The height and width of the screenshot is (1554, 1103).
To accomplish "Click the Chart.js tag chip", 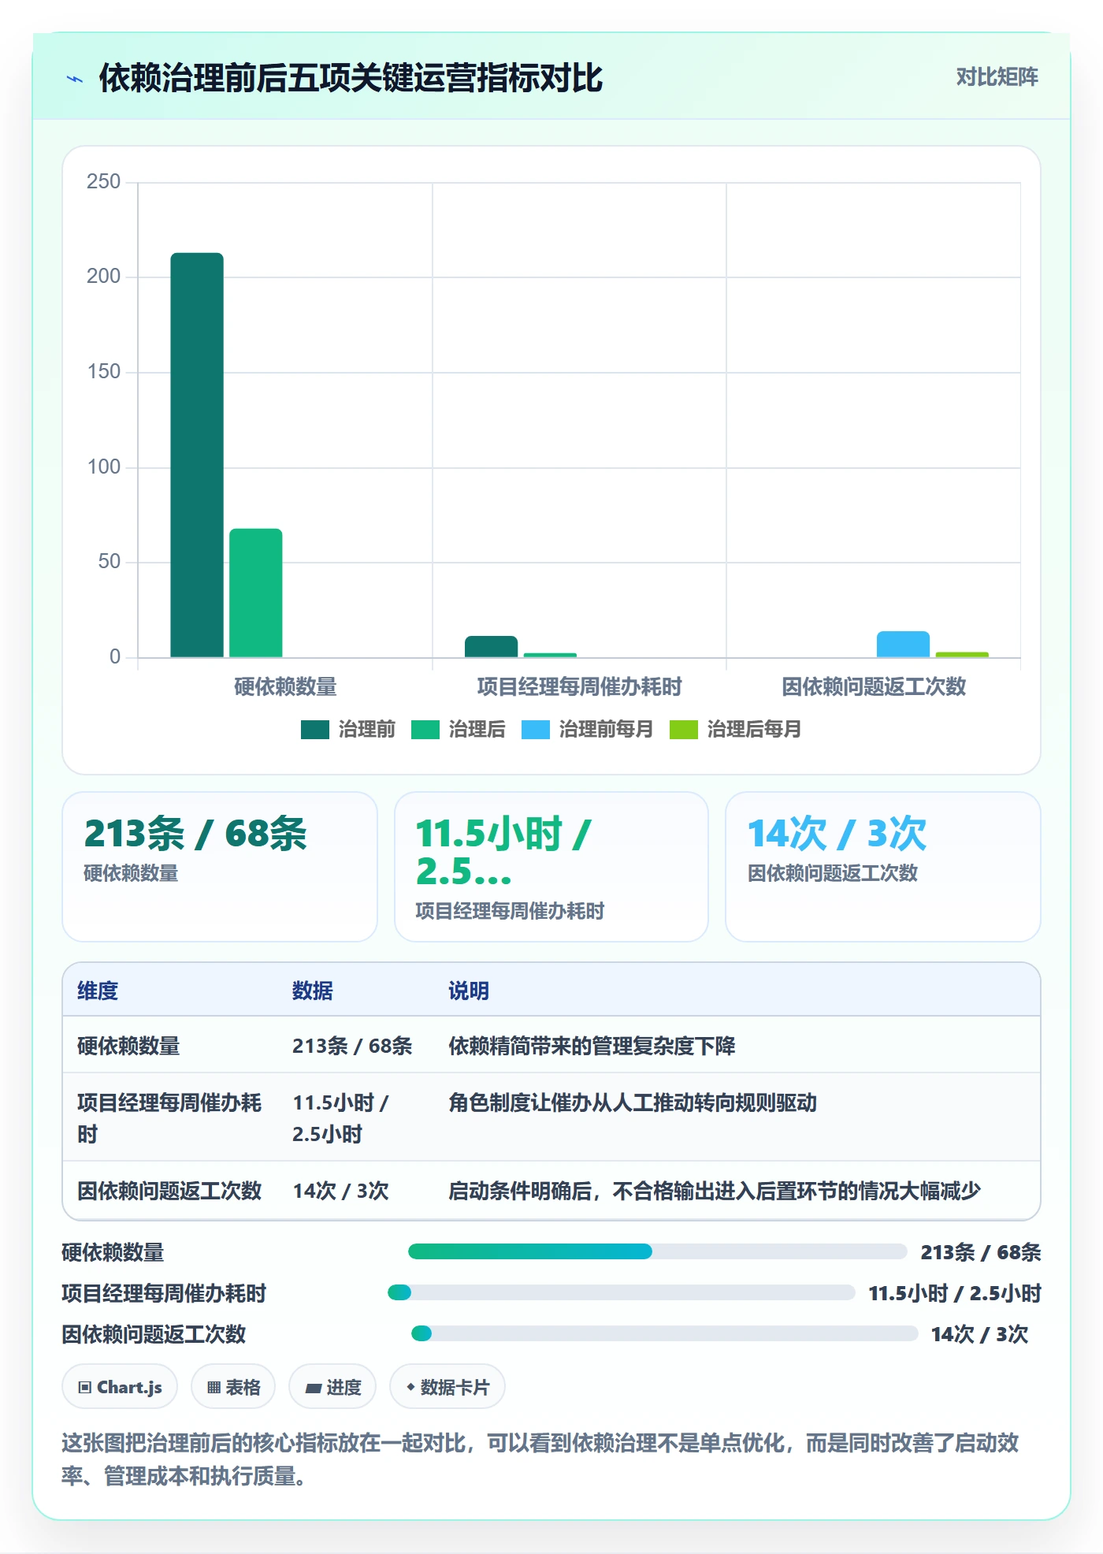I will point(120,1387).
